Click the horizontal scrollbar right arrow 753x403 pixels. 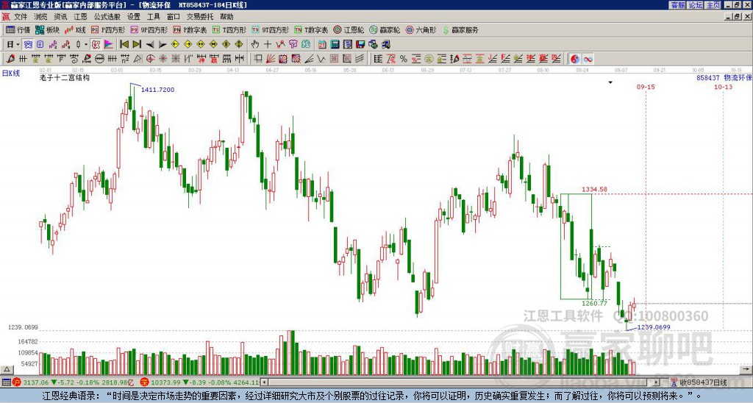pos(656,382)
